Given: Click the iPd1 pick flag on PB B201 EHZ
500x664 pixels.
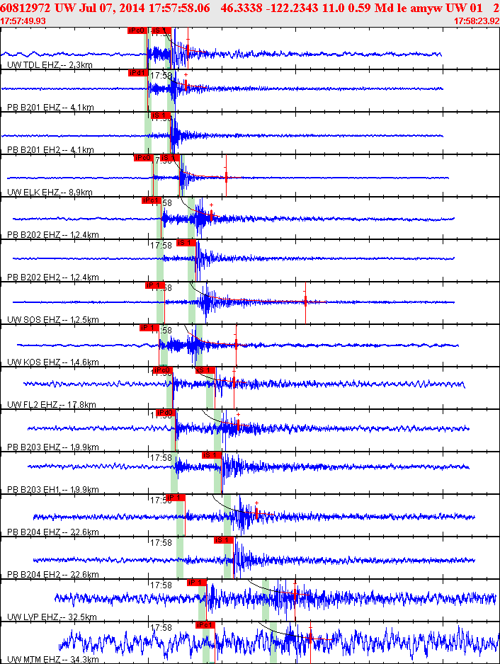Looking at the screenshot, I should 137,73.
